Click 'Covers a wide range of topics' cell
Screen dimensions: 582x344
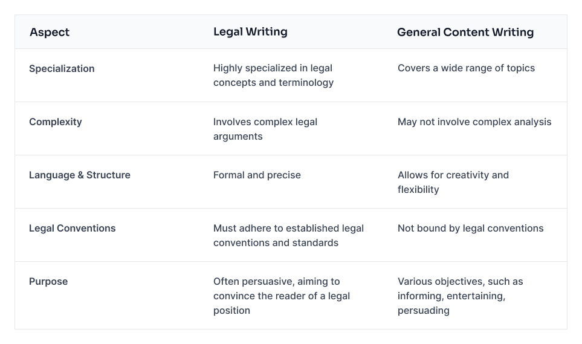[466, 68]
